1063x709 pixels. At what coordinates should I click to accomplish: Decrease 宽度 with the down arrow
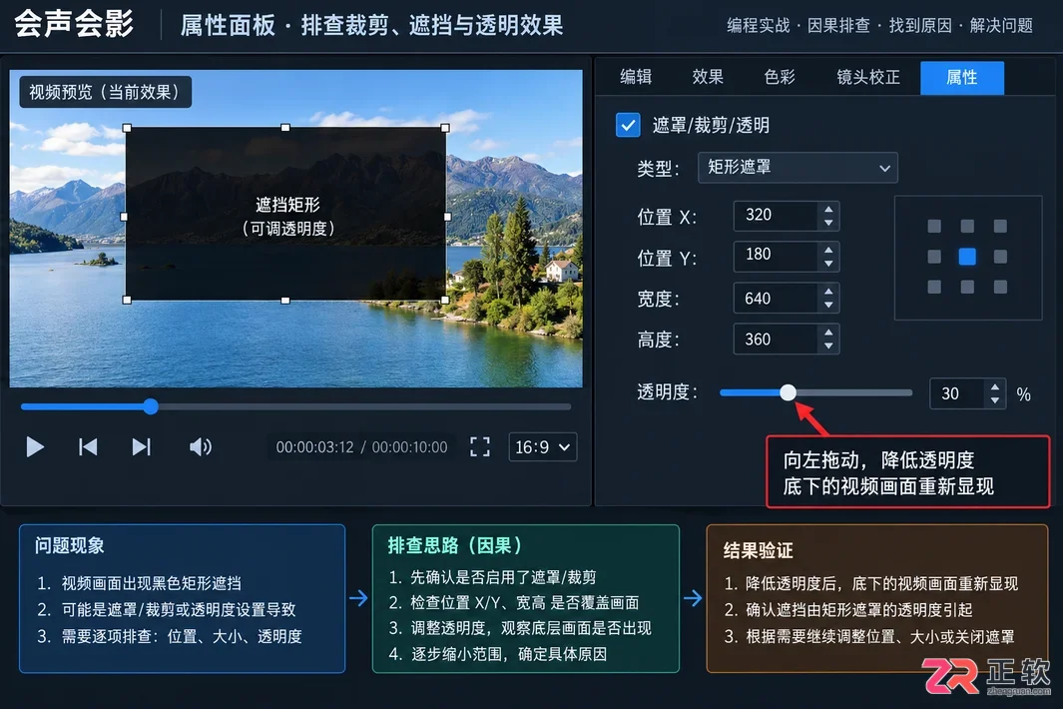coord(828,306)
